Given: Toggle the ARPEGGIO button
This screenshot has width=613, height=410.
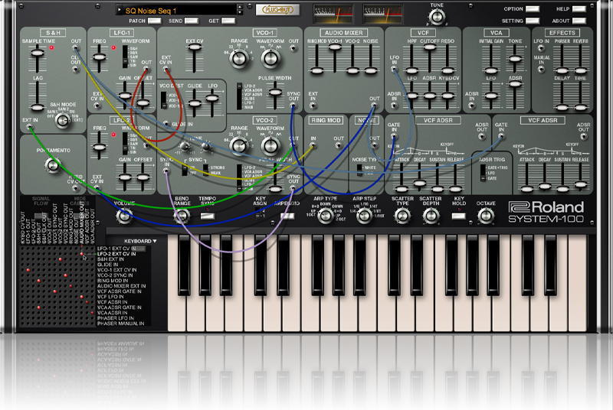Looking at the screenshot, I should click(x=287, y=216).
